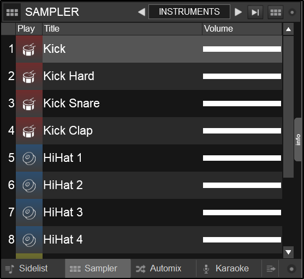Play the HiHat 1 cymbal icon

[29, 158]
